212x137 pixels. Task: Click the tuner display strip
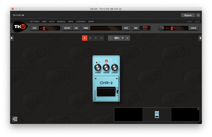pyautogui.click(x=106, y=28)
